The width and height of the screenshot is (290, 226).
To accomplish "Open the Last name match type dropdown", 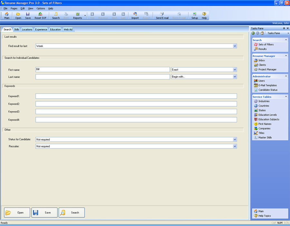I will (x=235, y=77).
